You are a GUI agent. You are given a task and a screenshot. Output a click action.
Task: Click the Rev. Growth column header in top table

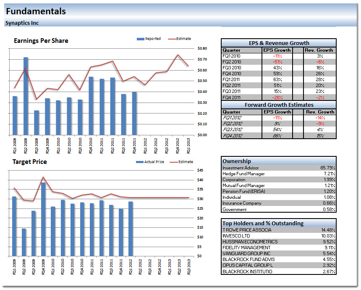pos(319,50)
